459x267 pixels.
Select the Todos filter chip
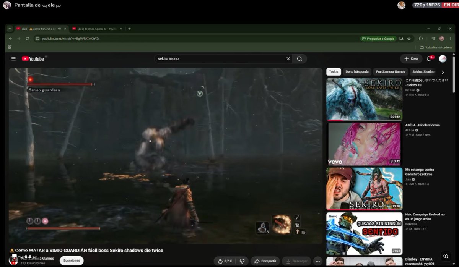point(334,72)
